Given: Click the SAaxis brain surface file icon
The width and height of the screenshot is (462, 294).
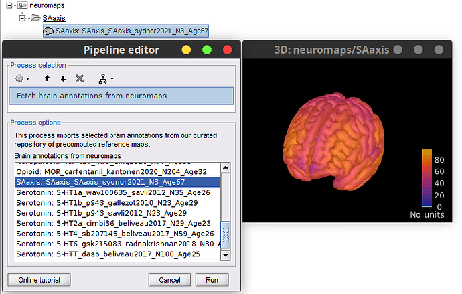Looking at the screenshot, I should click(49, 31).
